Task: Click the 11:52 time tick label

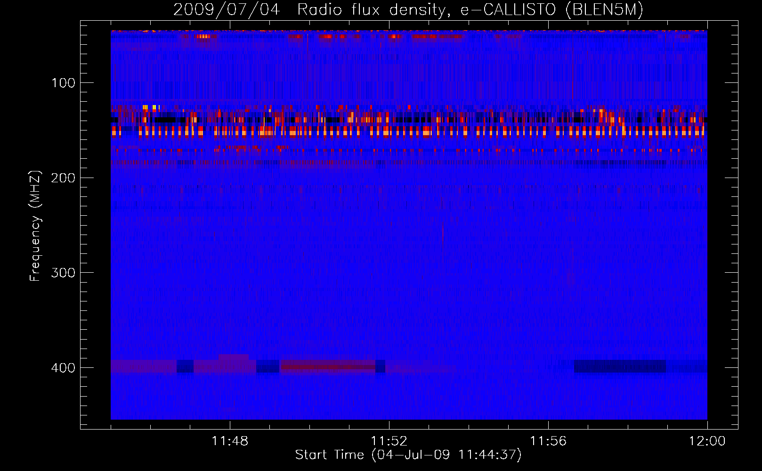Action: [x=389, y=441]
